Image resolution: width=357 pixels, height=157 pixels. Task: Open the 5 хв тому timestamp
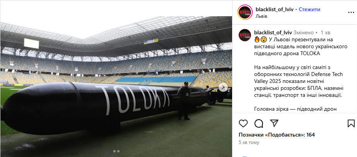[249, 142]
